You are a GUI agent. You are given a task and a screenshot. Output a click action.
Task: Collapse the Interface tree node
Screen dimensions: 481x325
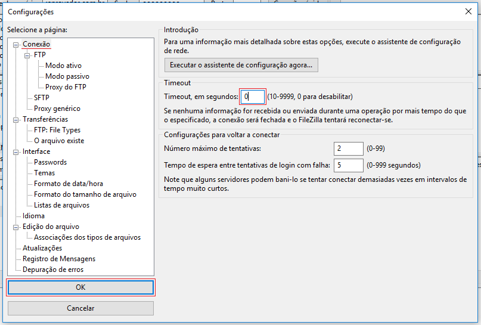pyautogui.click(x=16, y=151)
